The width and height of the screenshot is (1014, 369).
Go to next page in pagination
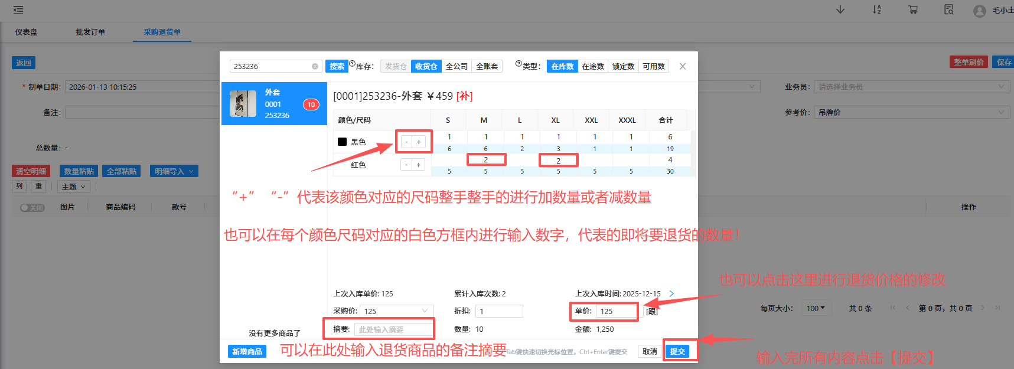point(983,308)
